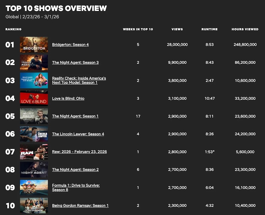Image resolution: width=265 pixels, height=215 pixels.
Task: Click the WWE Raw thumbnail
Action: point(34,152)
